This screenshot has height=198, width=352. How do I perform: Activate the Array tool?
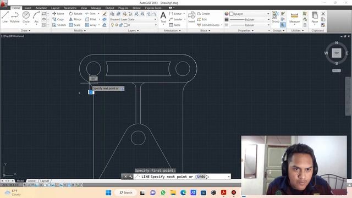point(91,25)
